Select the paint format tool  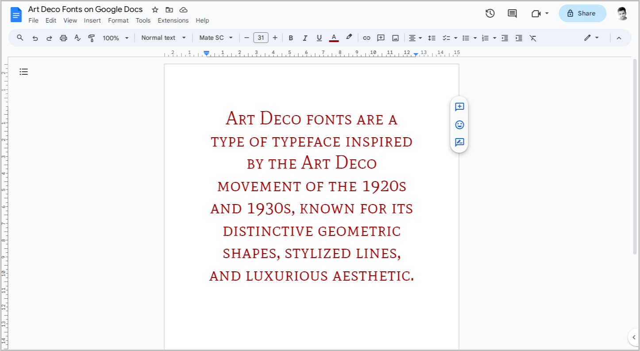91,38
